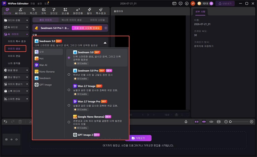257x157 pixels.
Task: Open the 파일 menu
Action: [x=33, y=4]
